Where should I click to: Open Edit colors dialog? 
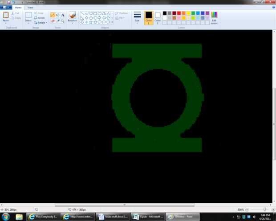[x=214, y=18]
